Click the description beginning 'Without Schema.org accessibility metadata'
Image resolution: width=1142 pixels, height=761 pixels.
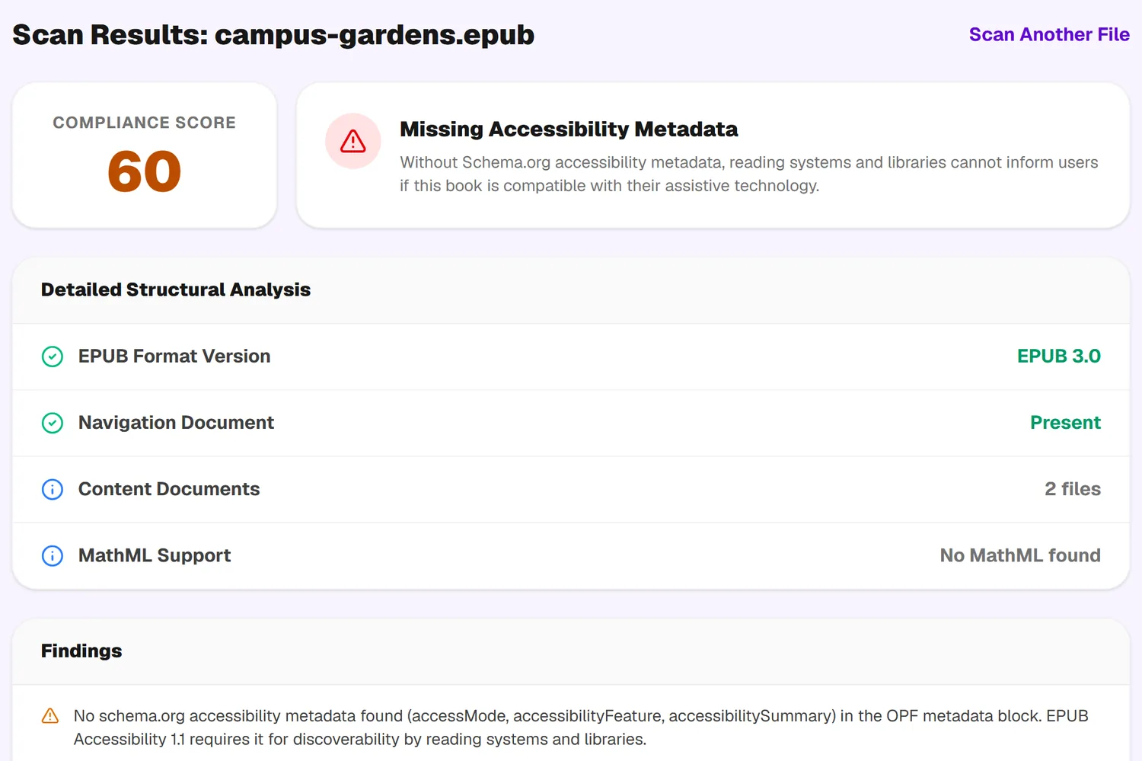[x=749, y=174]
